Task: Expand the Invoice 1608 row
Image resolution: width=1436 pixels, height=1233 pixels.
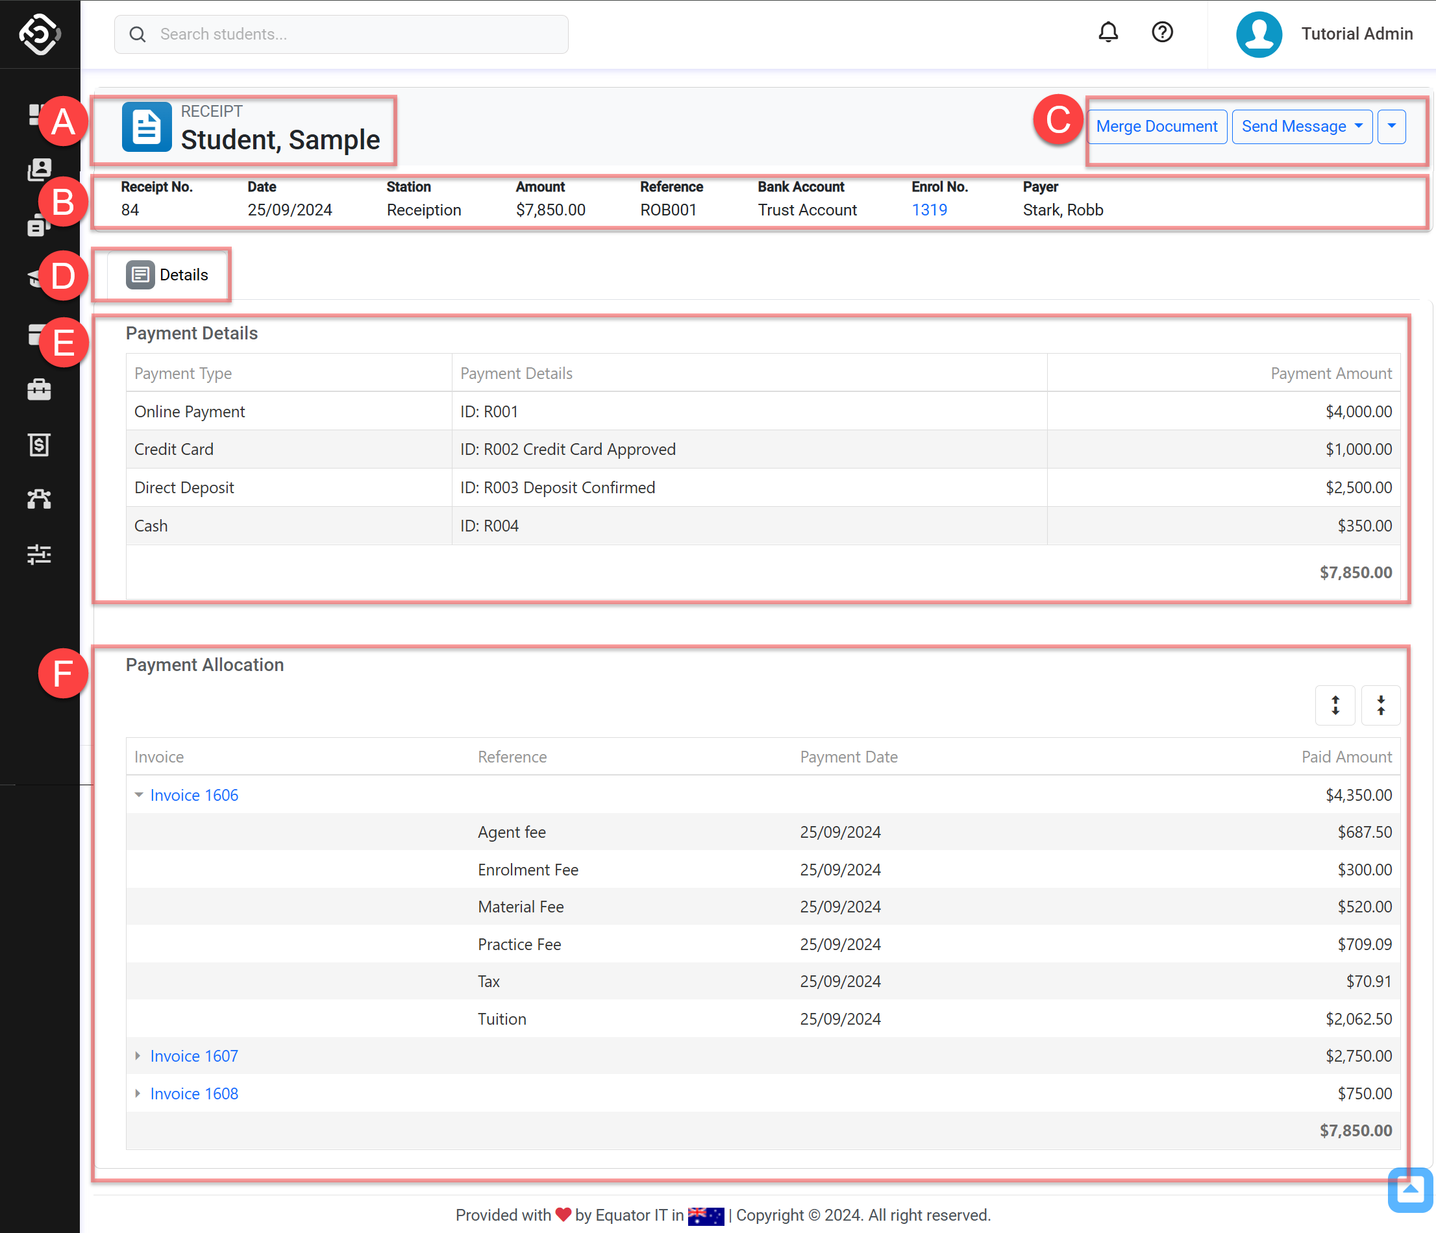Action: [x=138, y=1093]
